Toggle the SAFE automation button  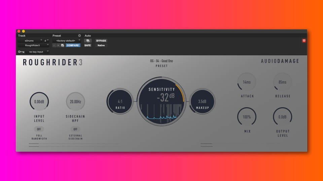click(87, 45)
